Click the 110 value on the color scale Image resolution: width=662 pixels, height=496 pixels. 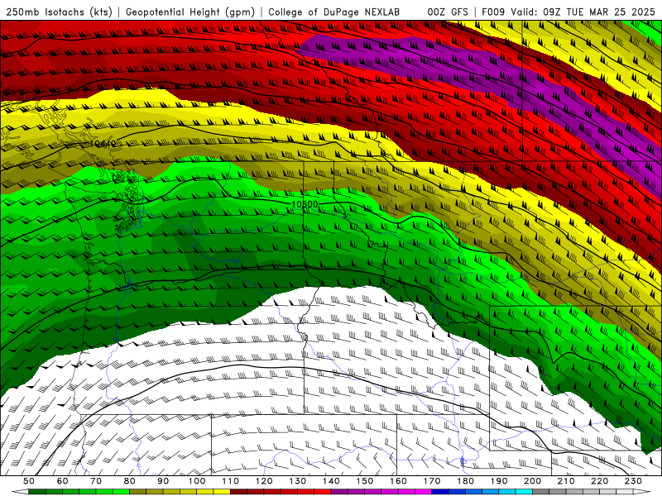pyautogui.click(x=230, y=481)
